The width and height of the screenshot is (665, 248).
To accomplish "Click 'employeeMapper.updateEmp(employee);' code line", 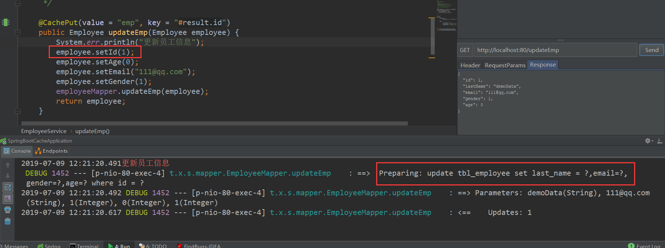I will 132,91.
